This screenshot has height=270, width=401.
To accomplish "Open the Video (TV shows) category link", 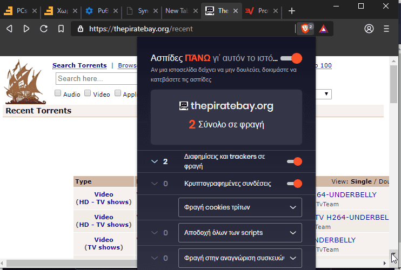I will [x=104, y=244].
